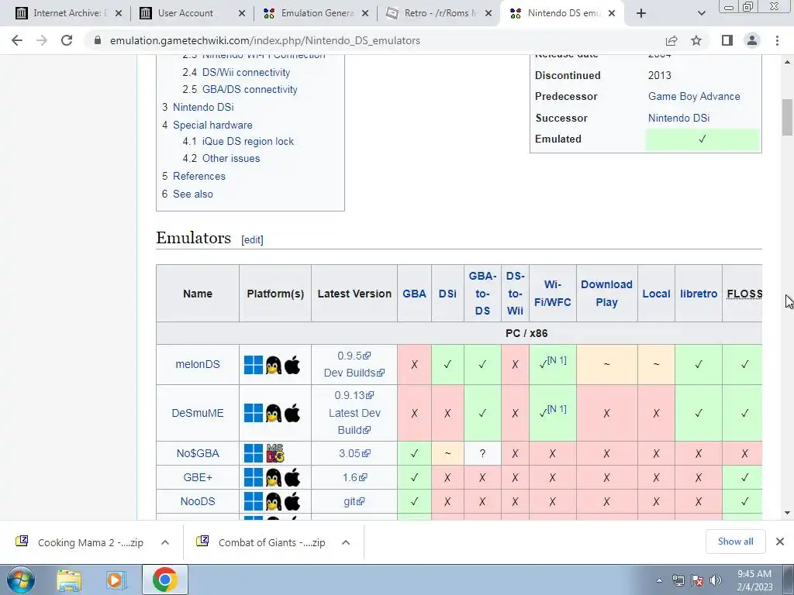The image size is (794, 595).
Task: Click the browser back arrow
Action: pyautogui.click(x=17, y=40)
